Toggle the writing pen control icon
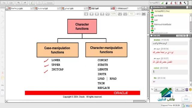The image size is (192, 108). (171, 3)
